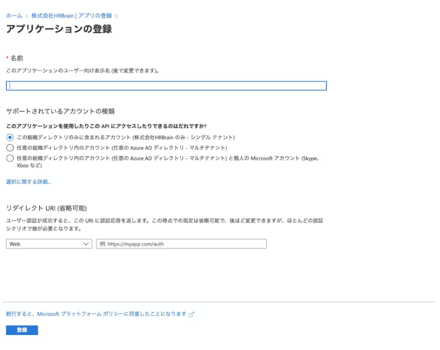Screen dimensions: 440x350
Task: Open the Web platform type dropdown
Action: point(49,244)
